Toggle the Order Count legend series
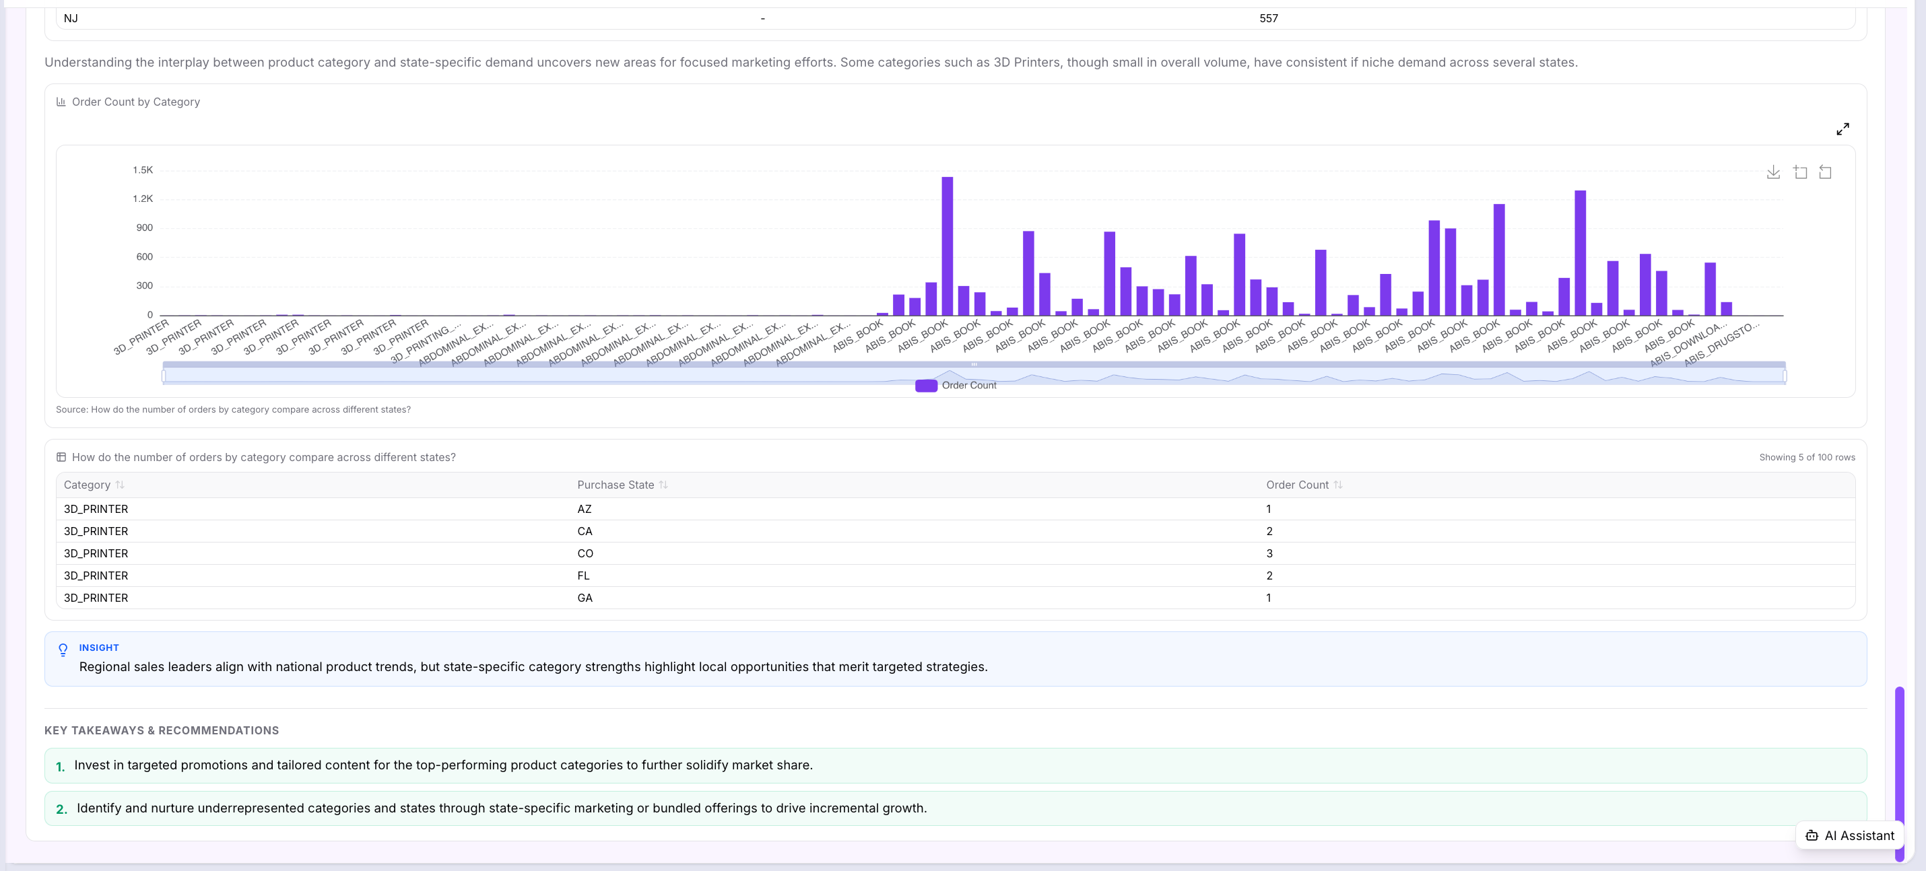 click(x=956, y=386)
